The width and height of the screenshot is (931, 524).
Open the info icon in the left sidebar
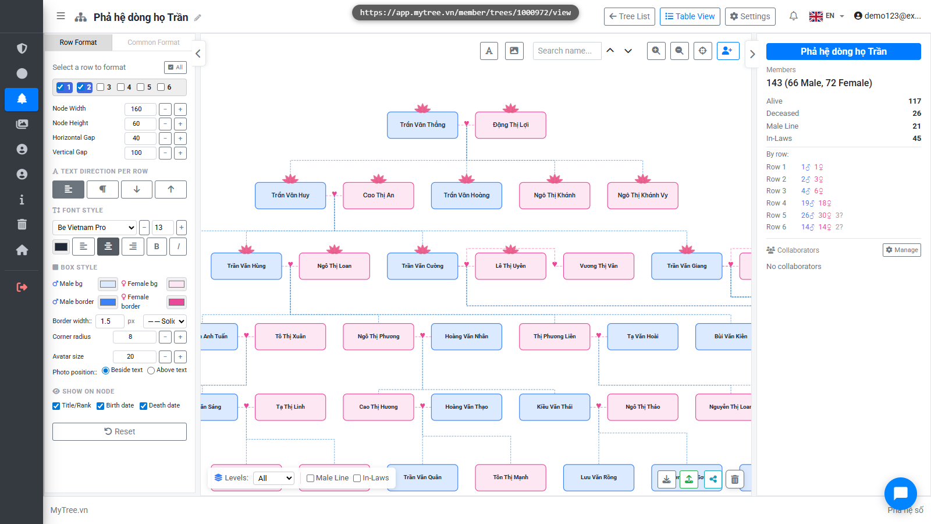(x=22, y=200)
